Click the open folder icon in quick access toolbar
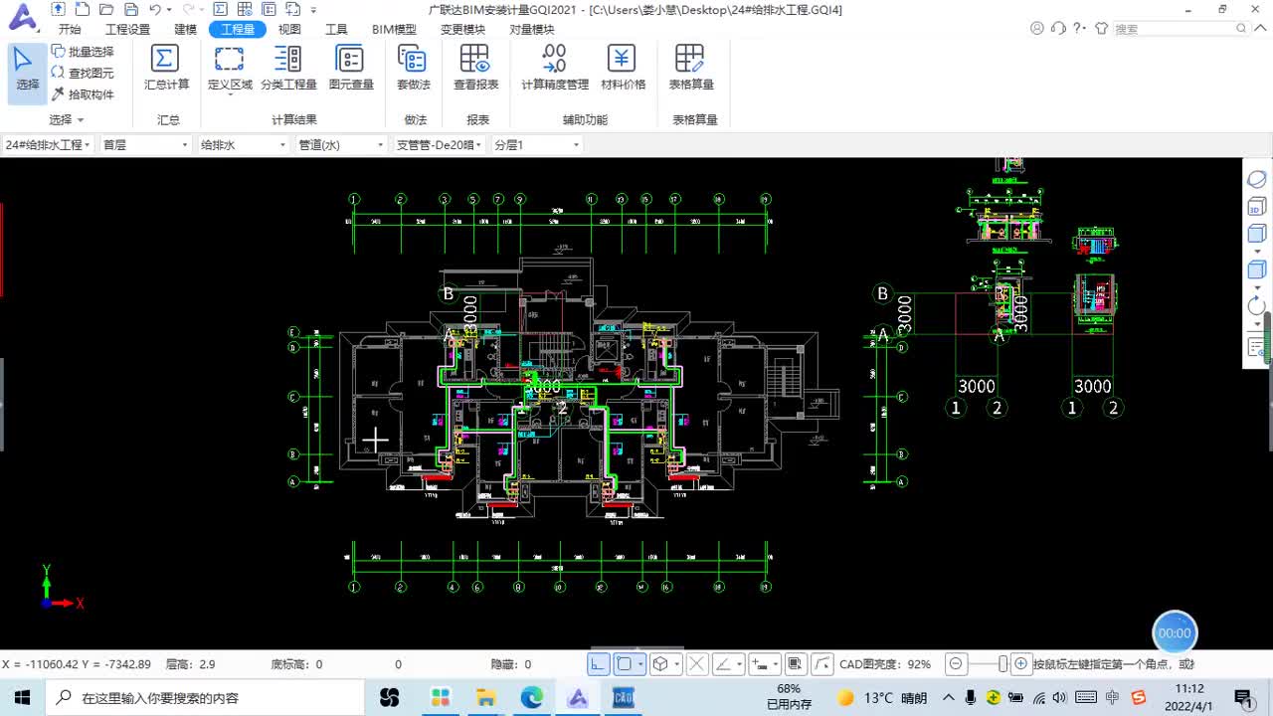Image resolution: width=1273 pixels, height=716 pixels. 106,10
